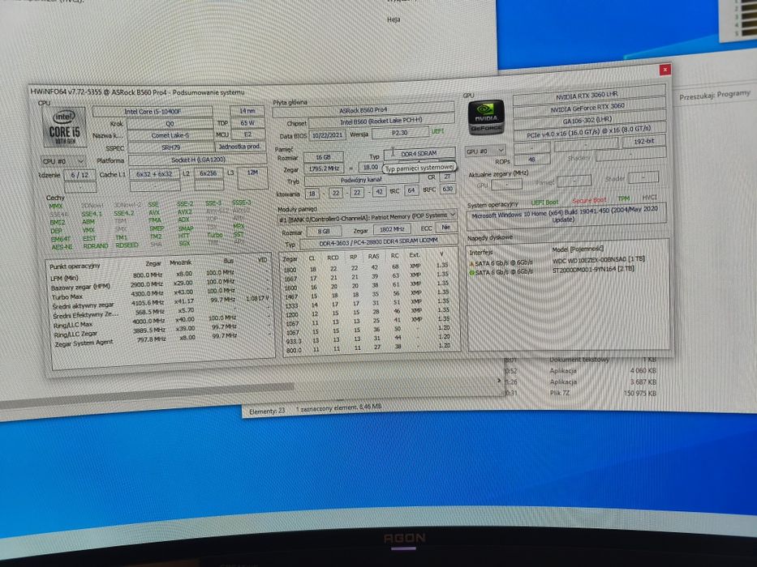The image size is (757, 567).
Task: Click the NVIDIA GeForce logo
Action: 486,117
